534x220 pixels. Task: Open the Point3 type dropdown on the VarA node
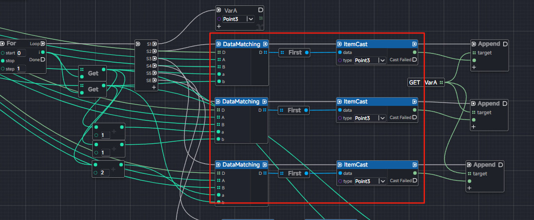tap(250, 19)
